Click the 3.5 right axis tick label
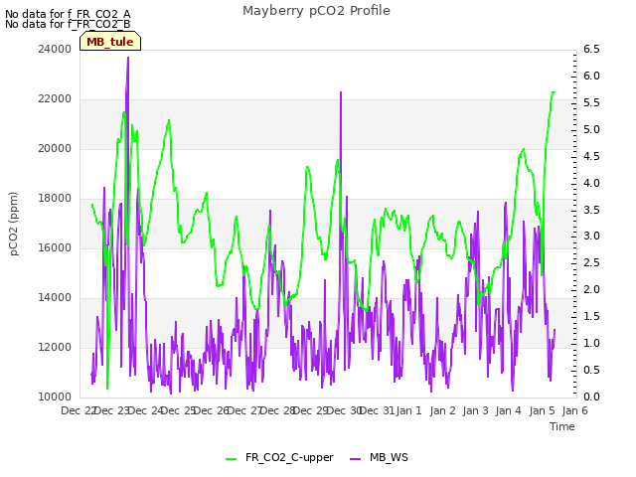The image size is (636, 477). pyautogui.click(x=591, y=210)
